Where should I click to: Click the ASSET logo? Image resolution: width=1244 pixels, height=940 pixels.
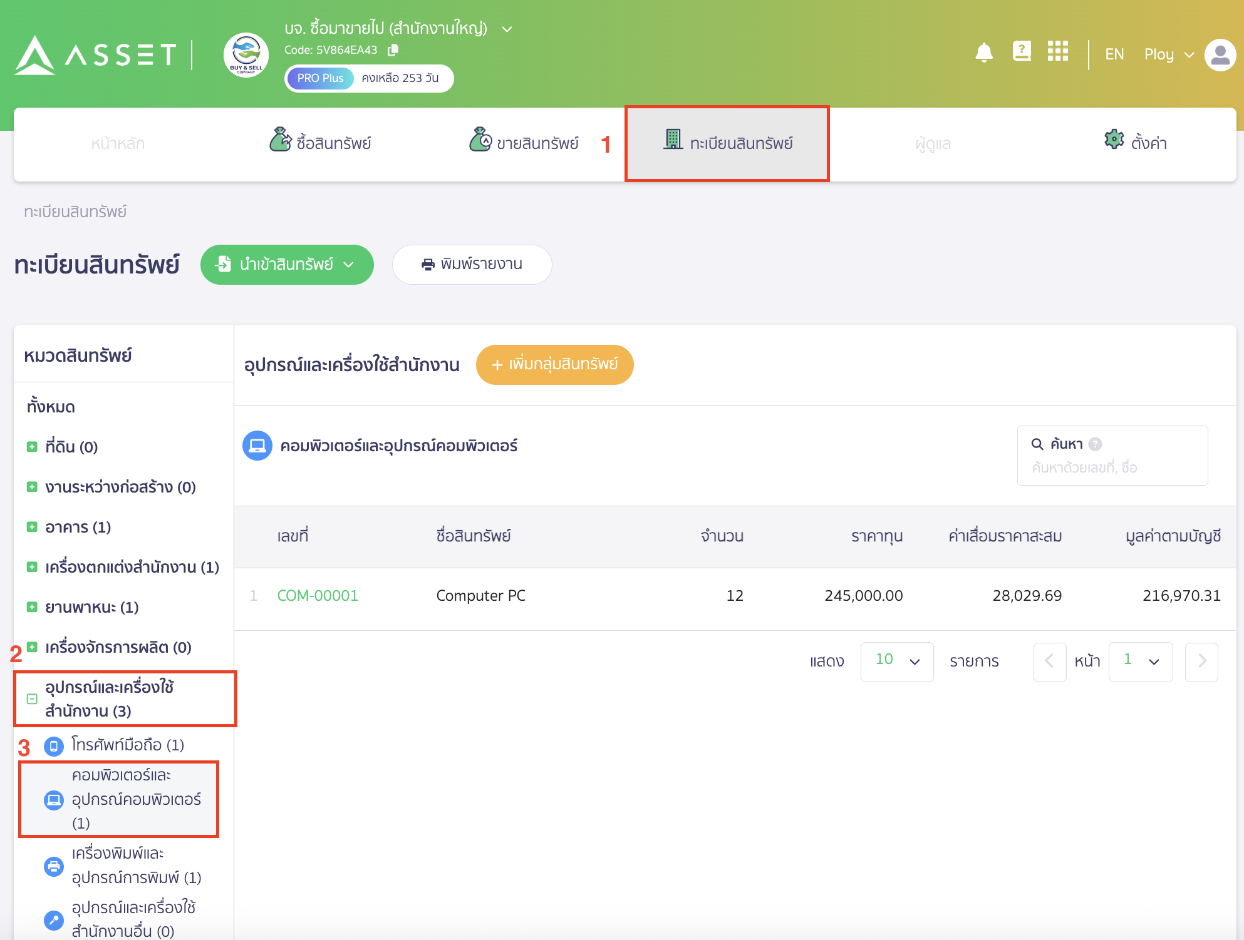[93, 54]
